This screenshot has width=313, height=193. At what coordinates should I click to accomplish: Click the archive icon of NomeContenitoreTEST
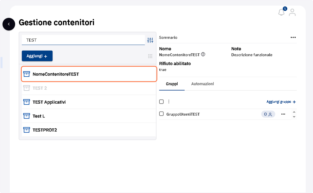point(26,74)
